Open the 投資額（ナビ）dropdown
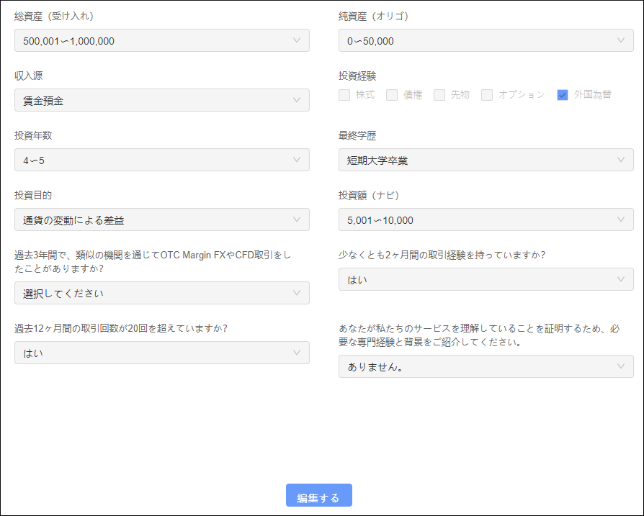Image resolution: width=644 pixels, height=516 pixels. pyautogui.click(x=486, y=219)
